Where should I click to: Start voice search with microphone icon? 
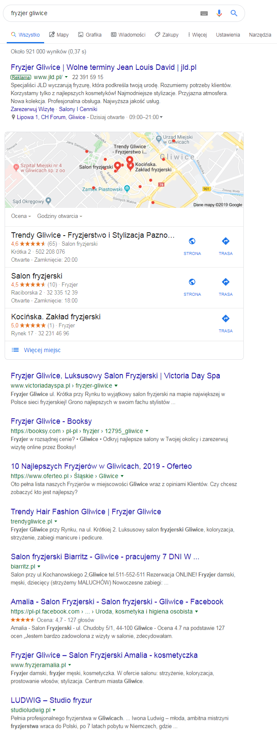click(x=219, y=13)
